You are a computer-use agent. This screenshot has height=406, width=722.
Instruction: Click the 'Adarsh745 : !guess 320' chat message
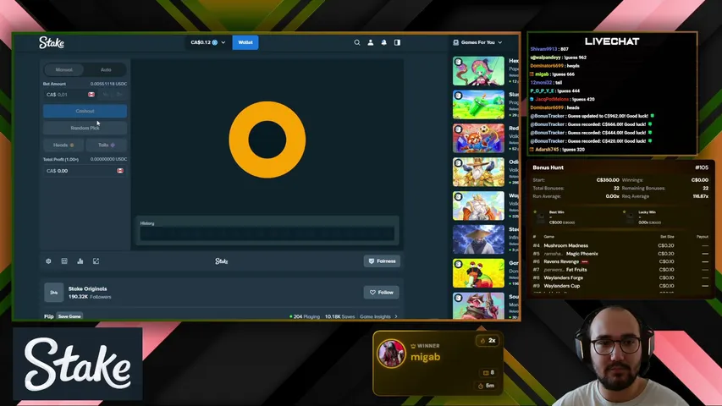[x=557, y=149]
